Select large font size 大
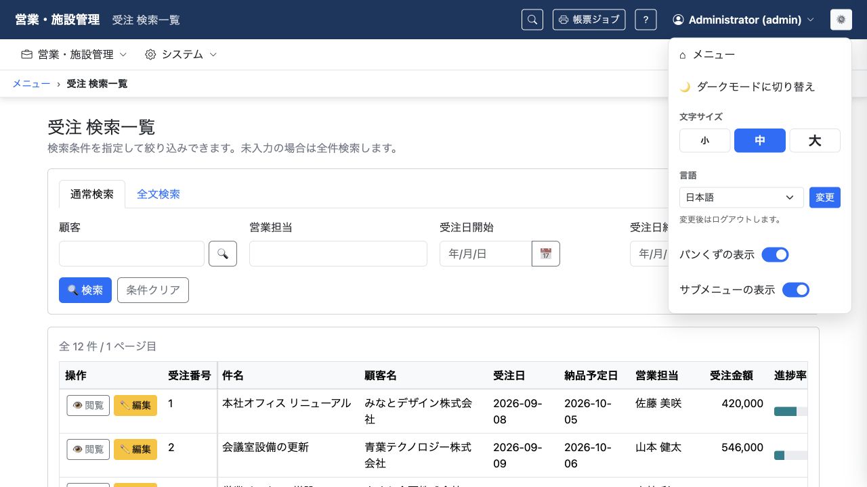 coord(815,141)
